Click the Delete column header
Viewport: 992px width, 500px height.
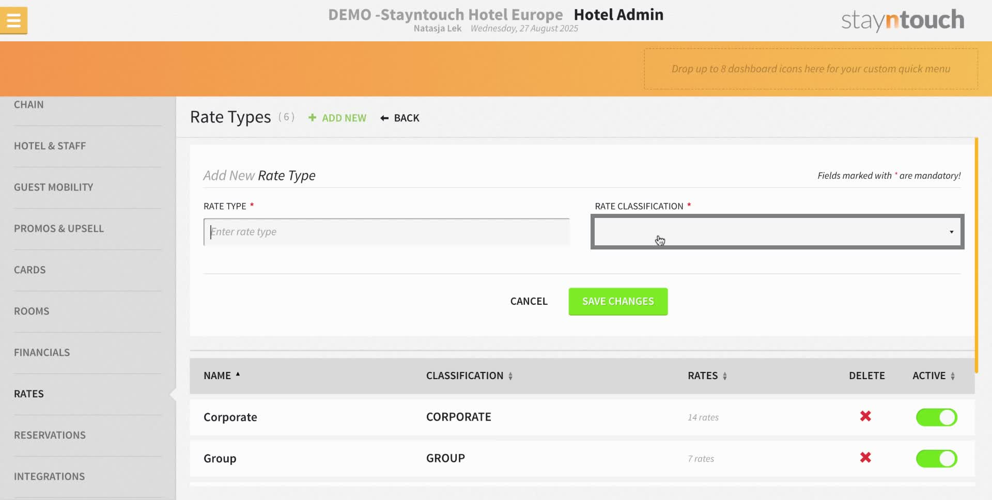click(x=866, y=376)
